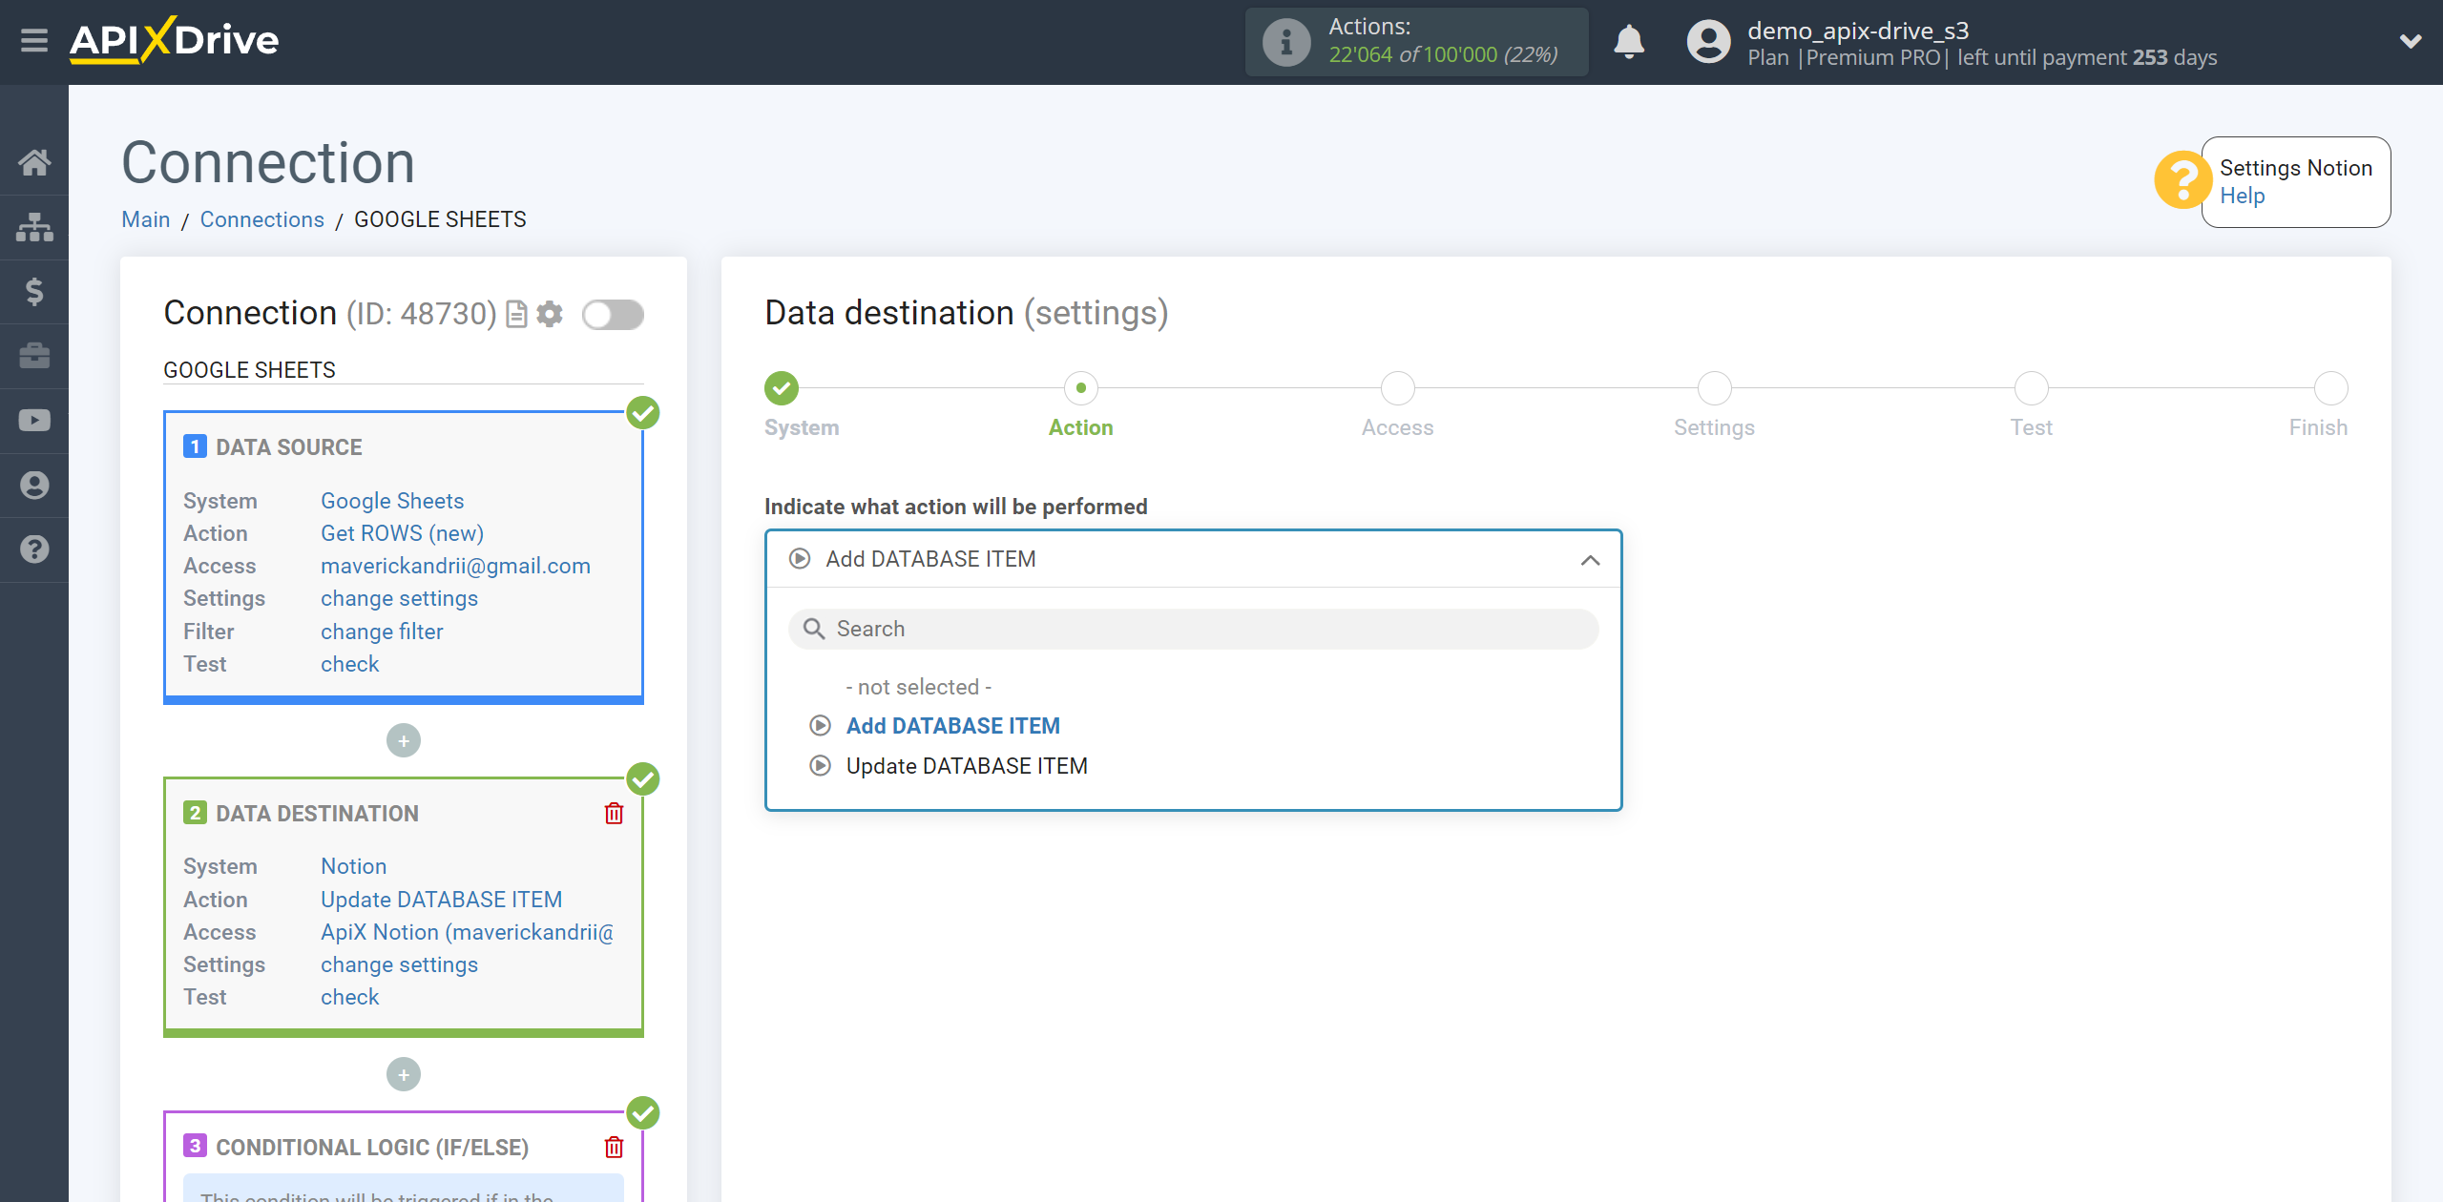Open Get ROWS (new) action link

tap(402, 533)
